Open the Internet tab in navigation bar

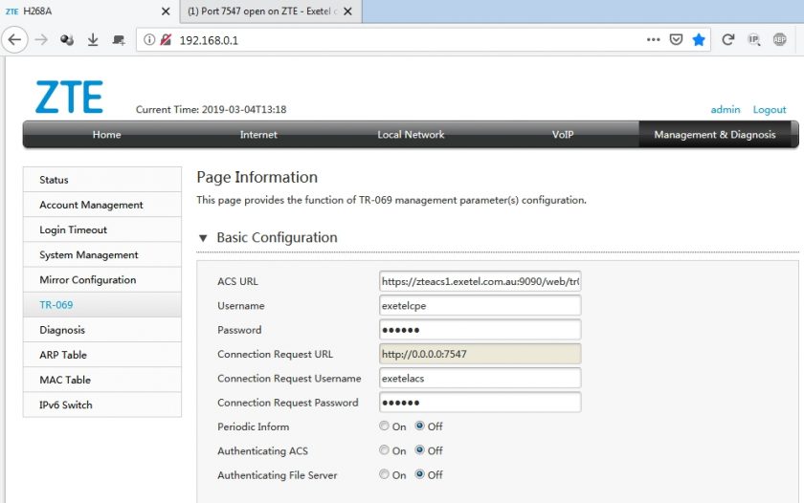(258, 135)
